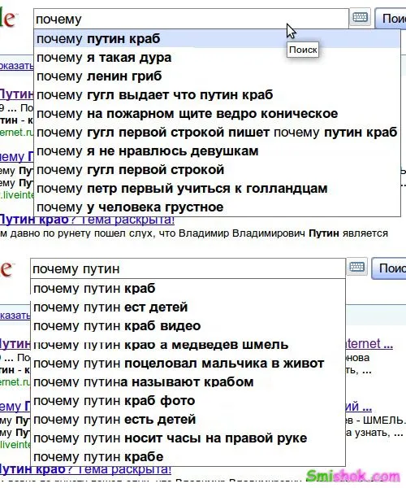This screenshot has height=488, width=406.
Task: Click the virtual keyboard icon beside the 'почему путин' search box
Action: [356, 267]
